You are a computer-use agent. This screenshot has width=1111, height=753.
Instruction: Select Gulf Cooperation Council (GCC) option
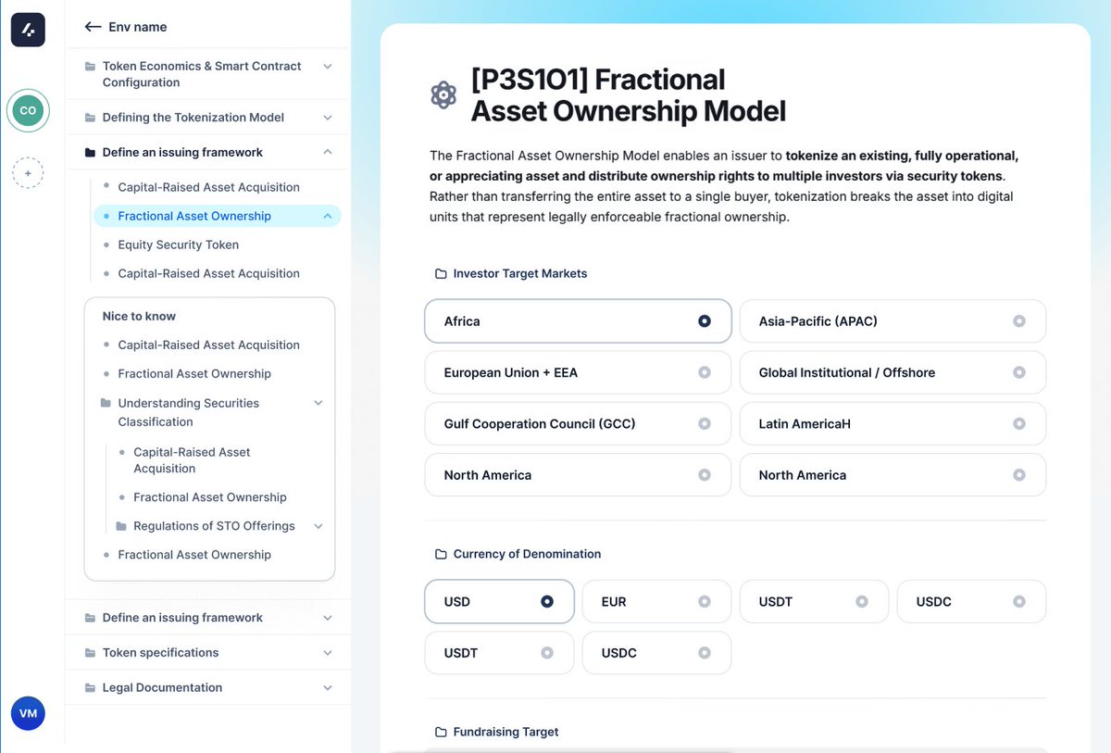pos(578,423)
